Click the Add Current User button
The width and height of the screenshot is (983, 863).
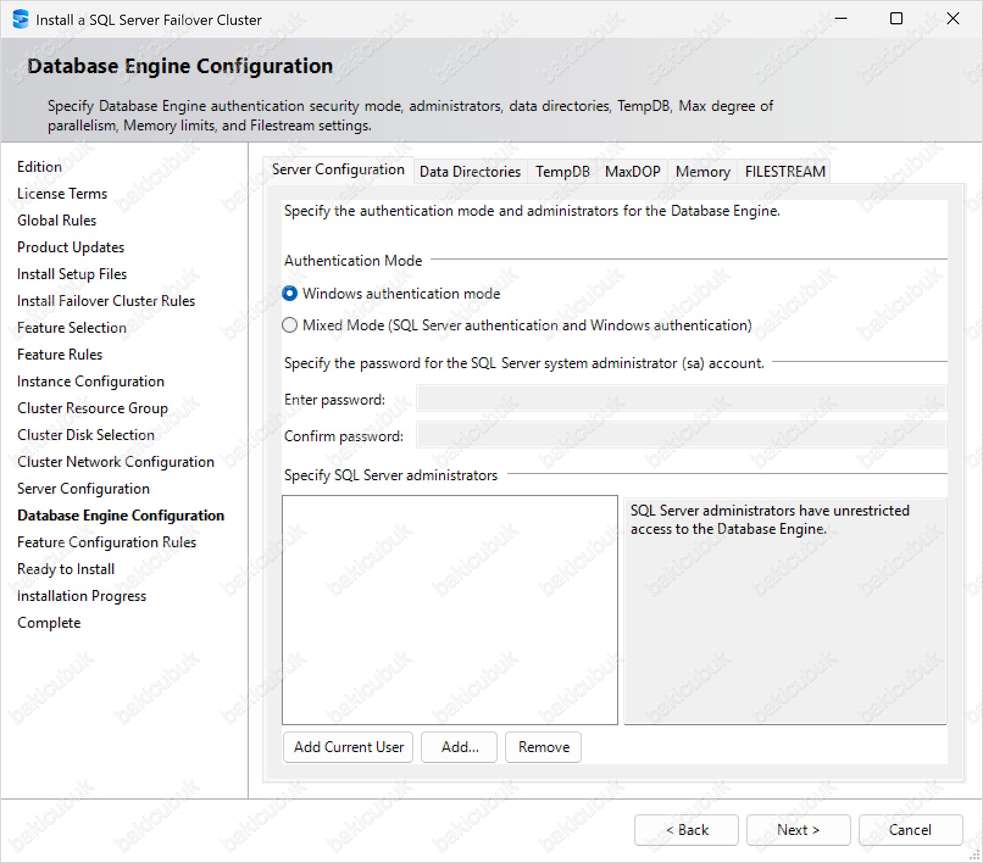(x=348, y=747)
